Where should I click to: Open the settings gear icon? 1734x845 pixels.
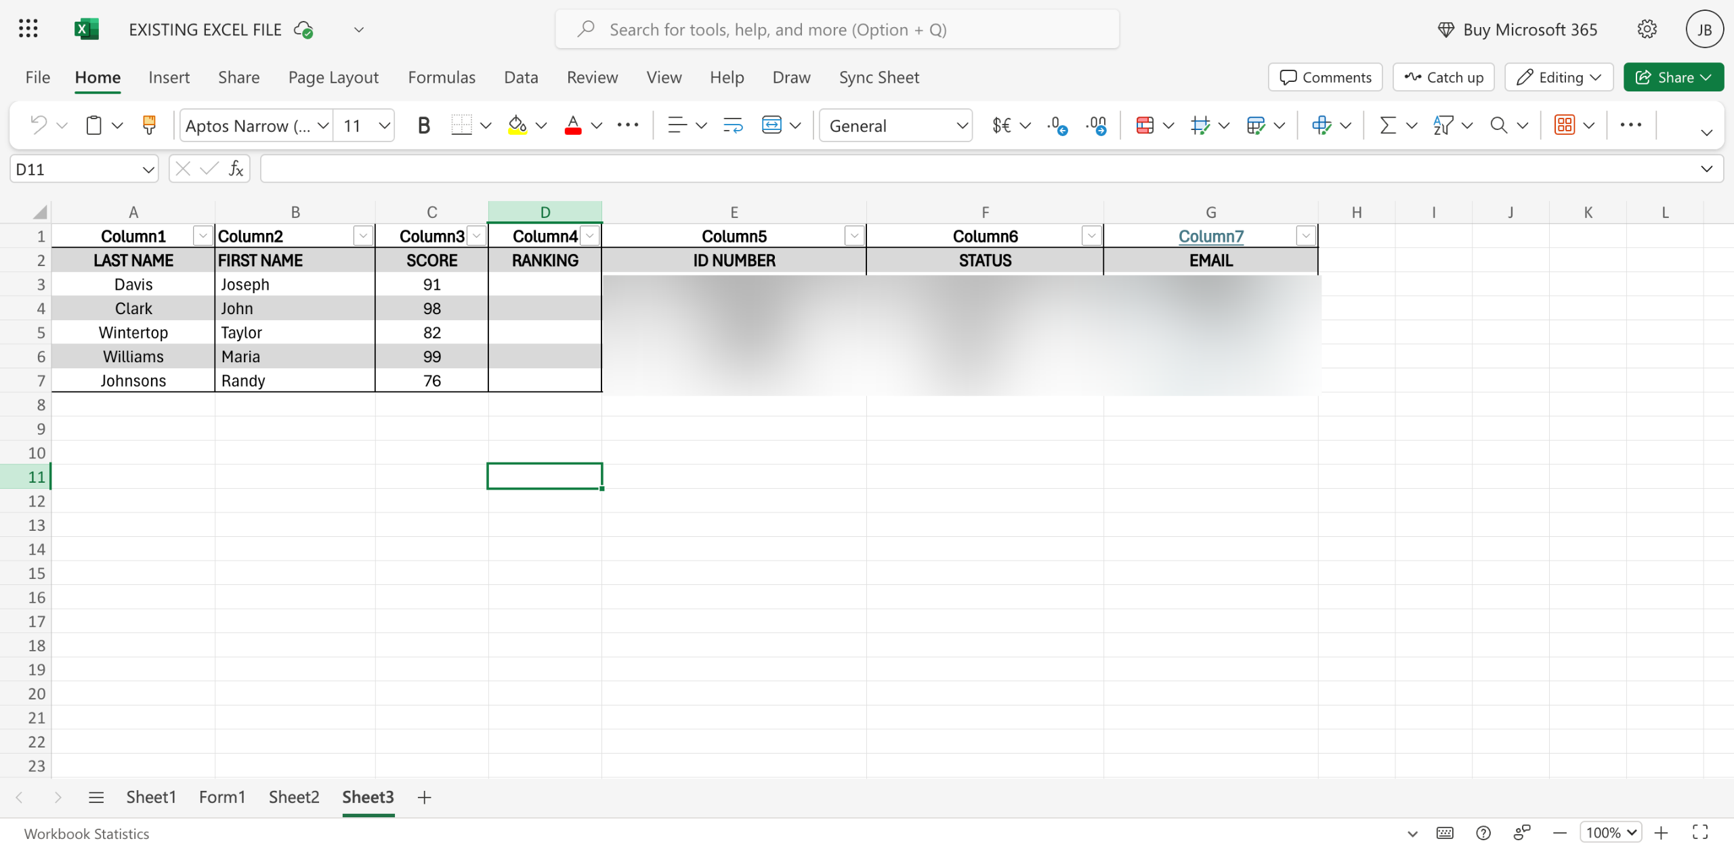coord(1647,29)
